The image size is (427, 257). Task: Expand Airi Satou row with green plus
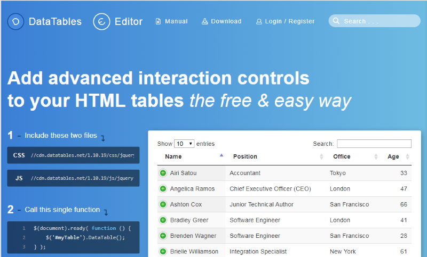point(163,173)
